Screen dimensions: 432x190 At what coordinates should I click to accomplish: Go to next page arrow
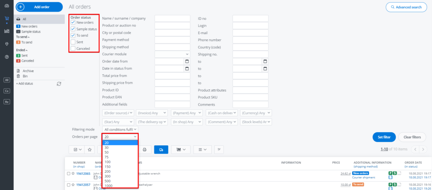tap(423, 149)
